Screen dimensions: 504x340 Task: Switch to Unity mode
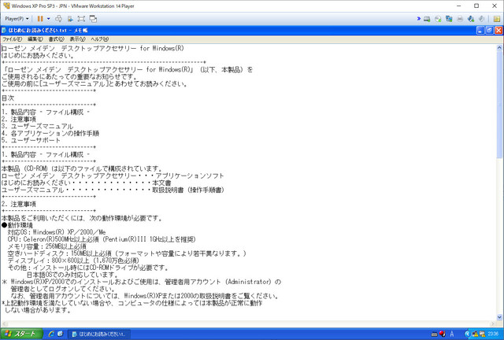(93, 19)
